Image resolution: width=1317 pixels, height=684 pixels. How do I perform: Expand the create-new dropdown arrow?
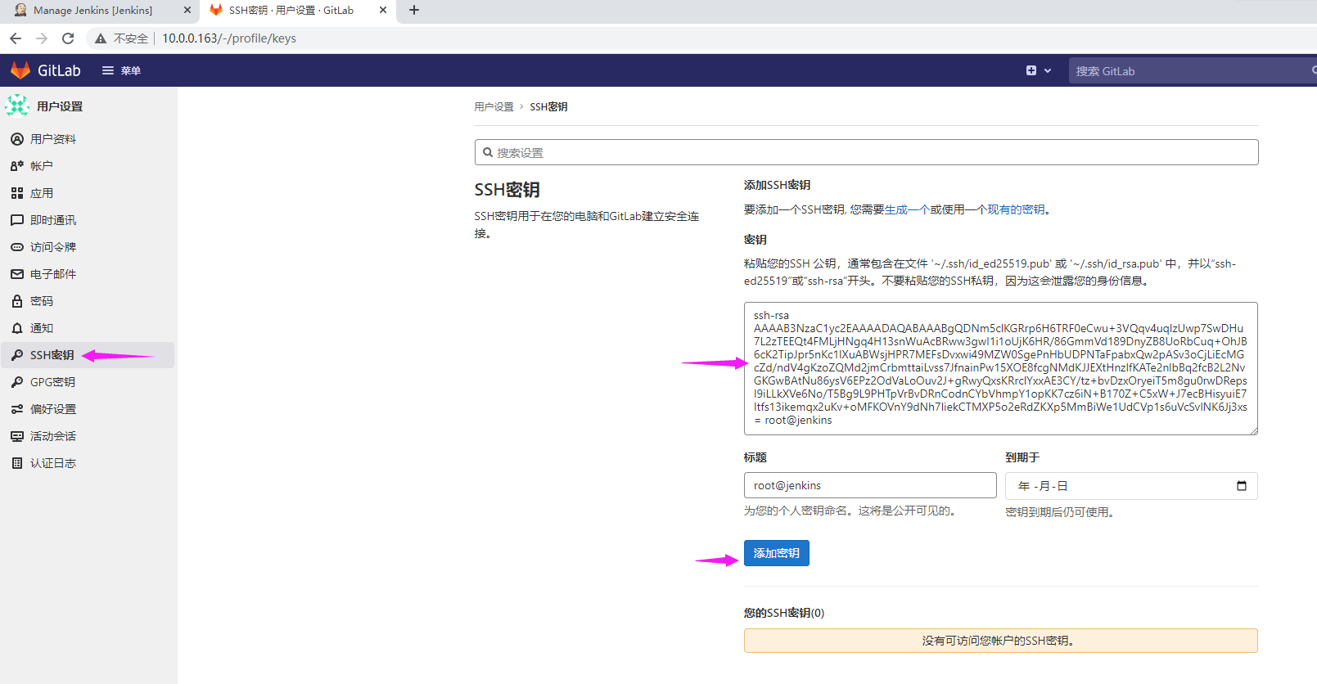pos(1048,70)
